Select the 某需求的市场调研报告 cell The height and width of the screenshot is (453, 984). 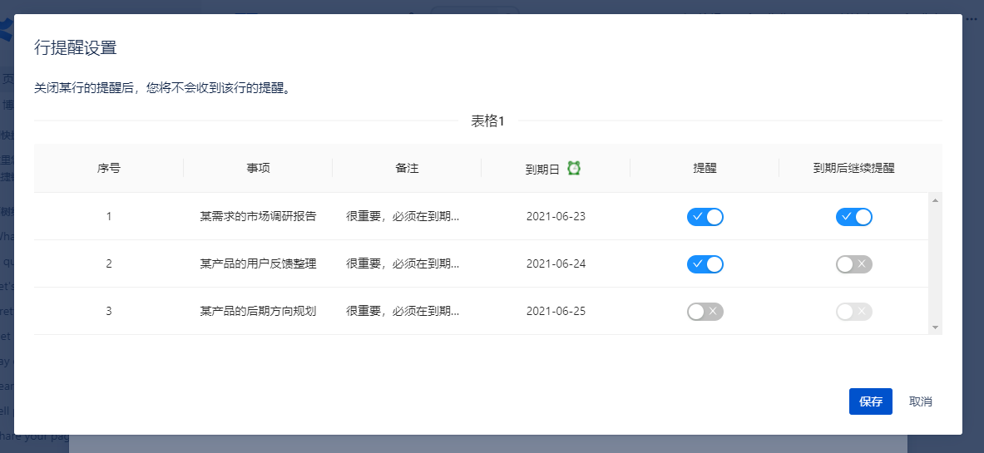(x=258, y=217)
